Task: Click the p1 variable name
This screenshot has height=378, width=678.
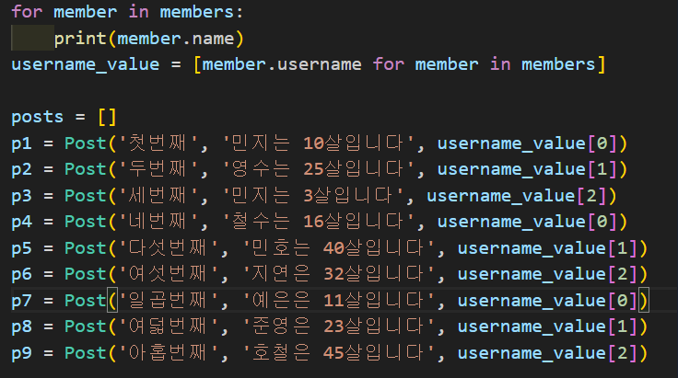Action: [21, 143]
